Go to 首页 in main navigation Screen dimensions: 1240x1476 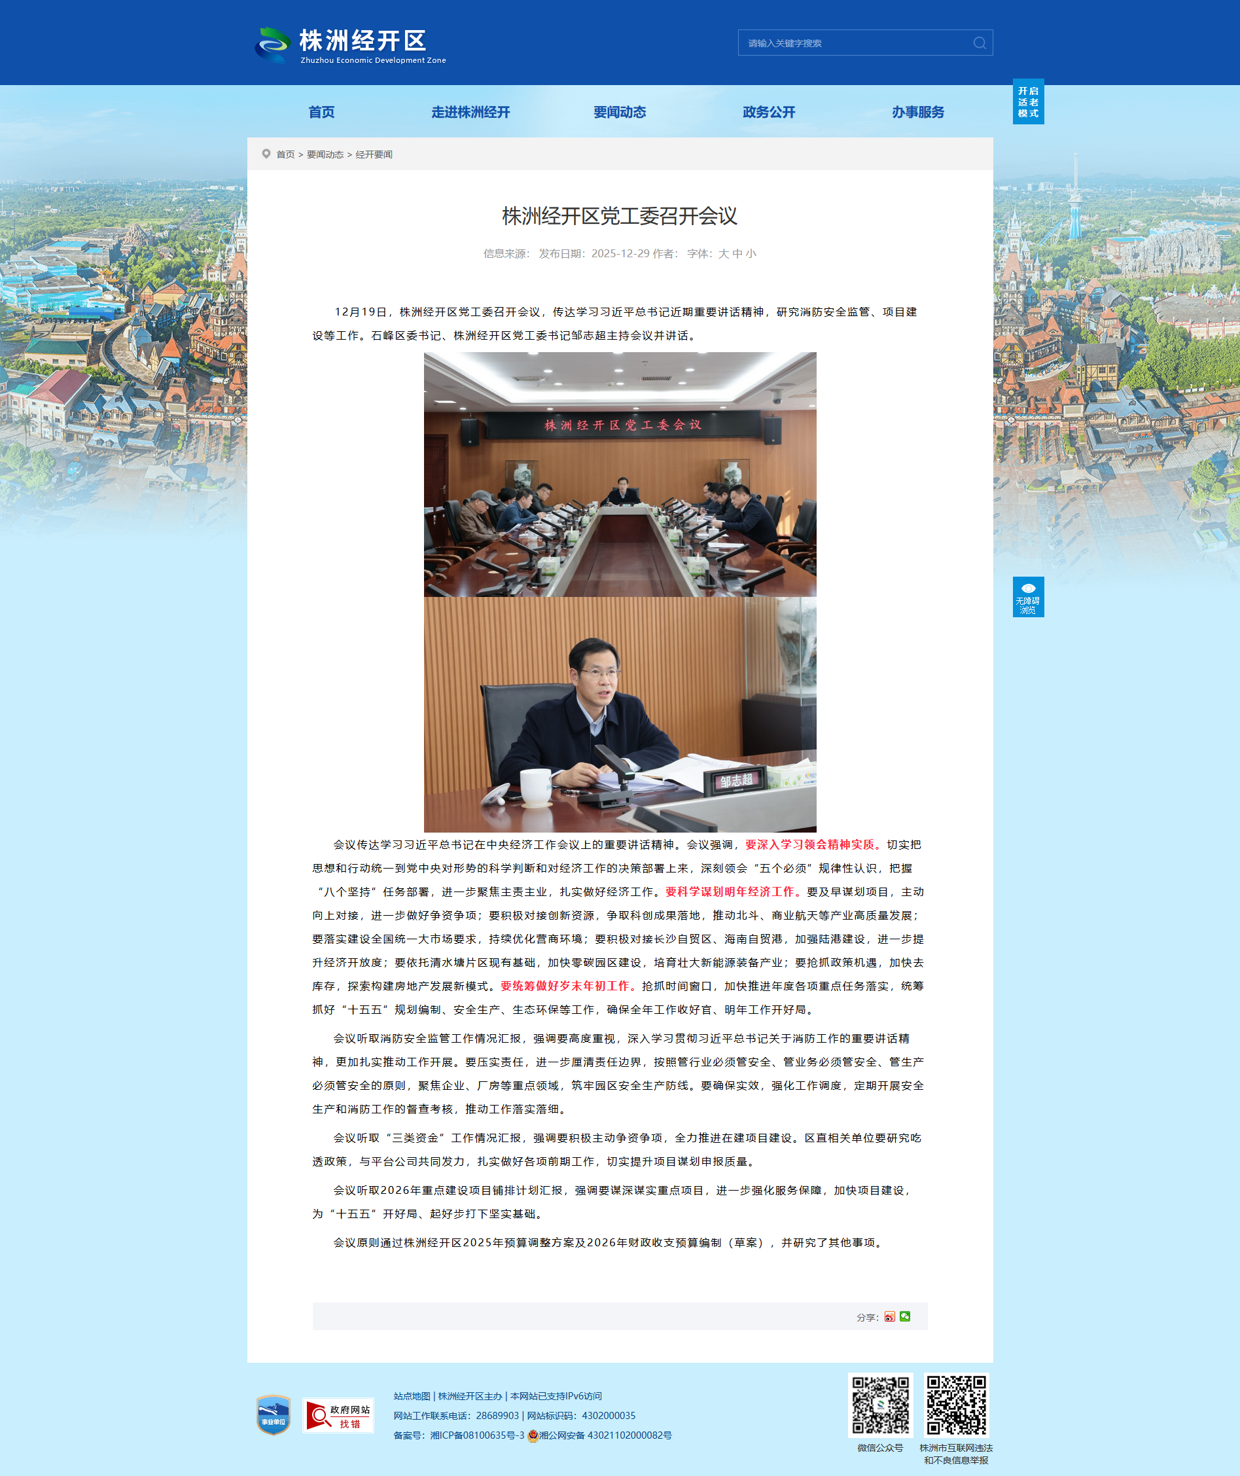click(x=321, y=113)
